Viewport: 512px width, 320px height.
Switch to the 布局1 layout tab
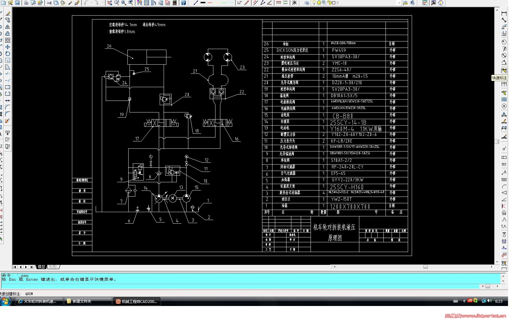[53, 267]
